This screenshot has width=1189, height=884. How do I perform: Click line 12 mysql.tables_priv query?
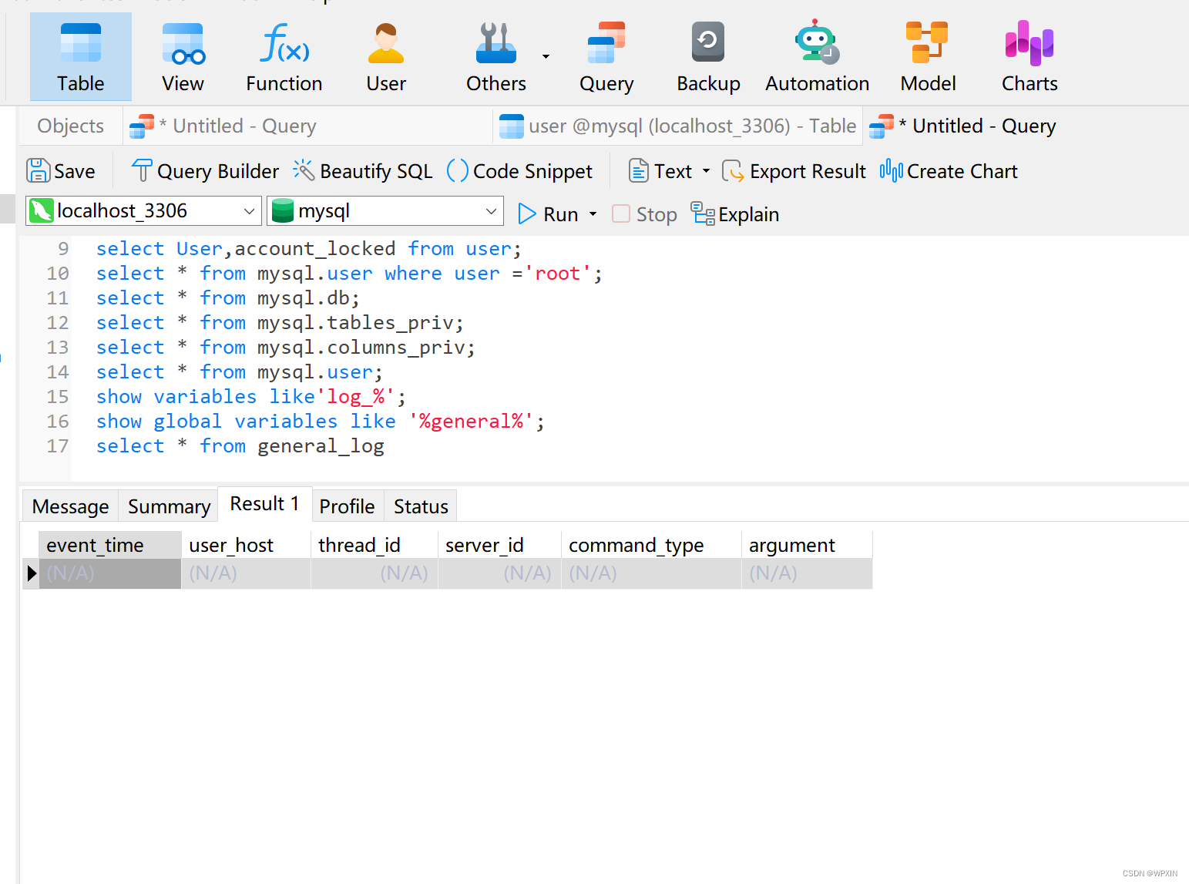280,323
